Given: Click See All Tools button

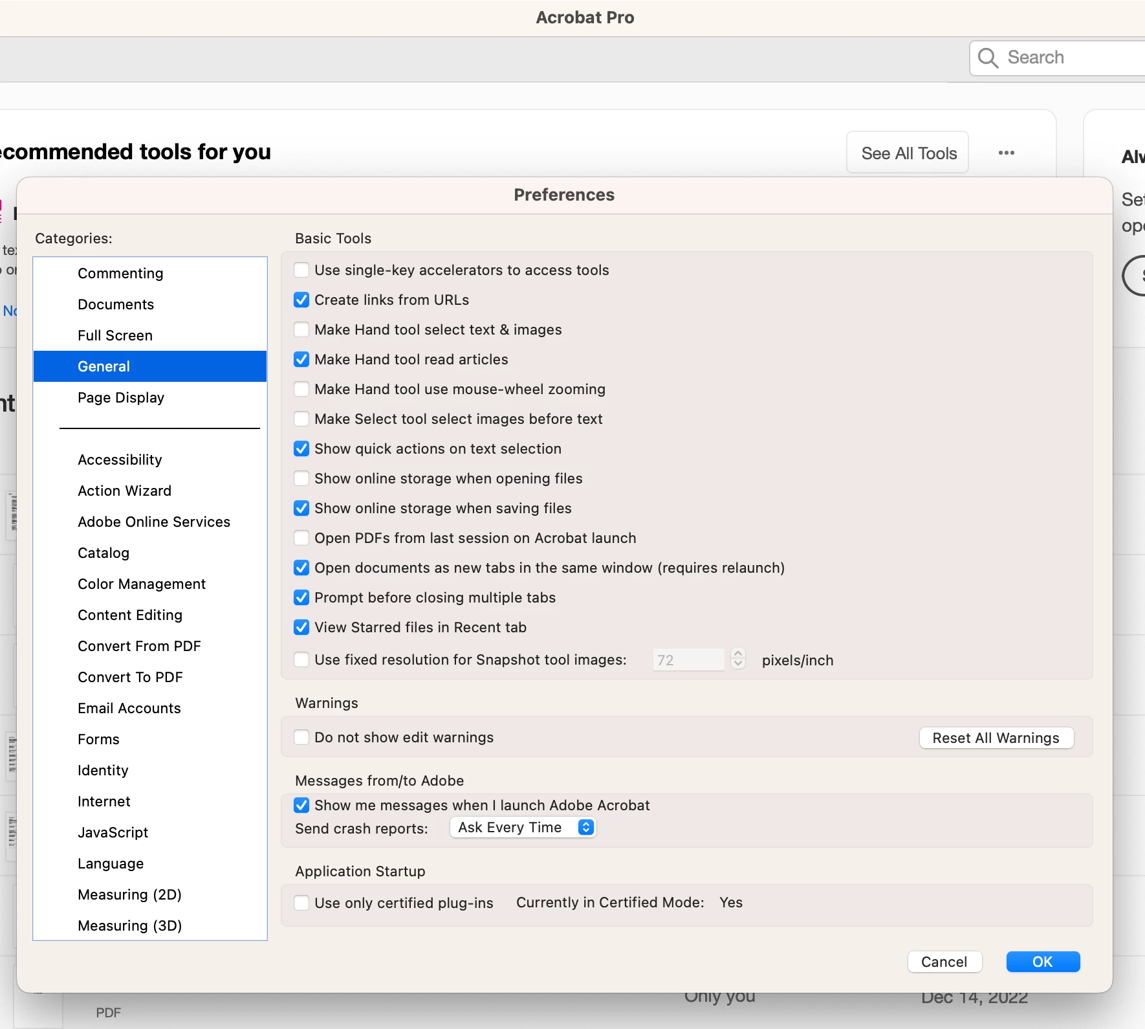Looking at the screenshot, I should 908,153.
